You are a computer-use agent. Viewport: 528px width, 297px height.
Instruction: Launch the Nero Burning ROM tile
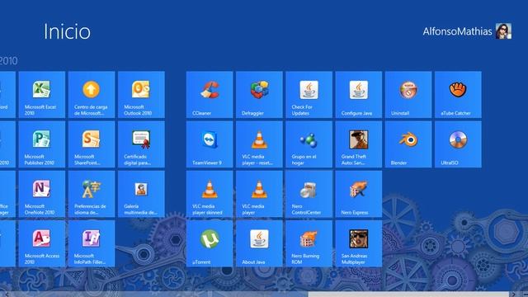(x=309, y=243)
